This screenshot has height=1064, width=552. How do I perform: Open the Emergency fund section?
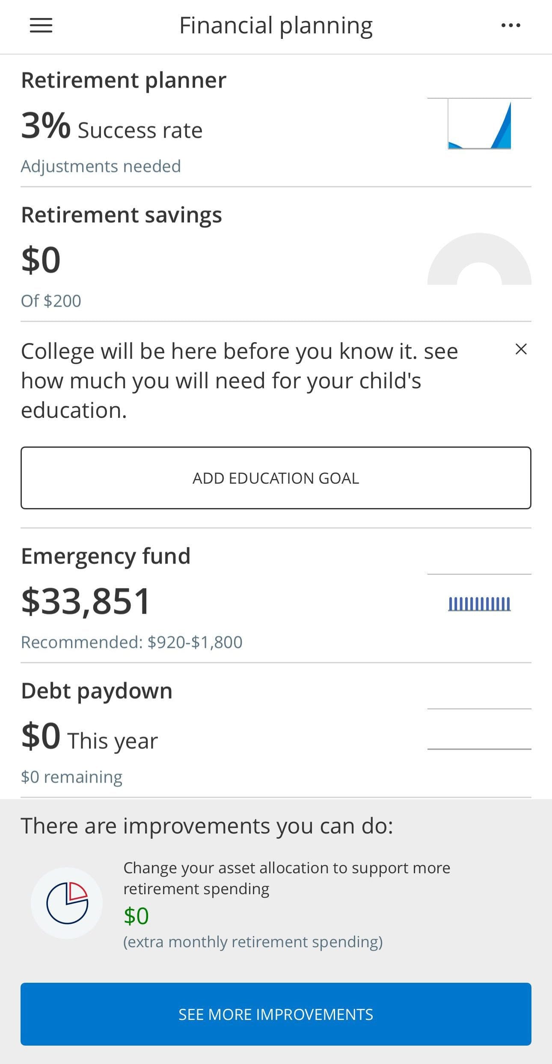[x=276, y=596]
